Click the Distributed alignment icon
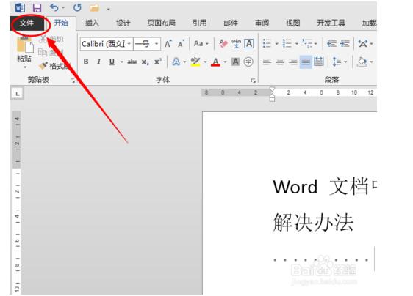Viewport: 413px width, 296px height. pyautogui.click(x=319, y=62)
